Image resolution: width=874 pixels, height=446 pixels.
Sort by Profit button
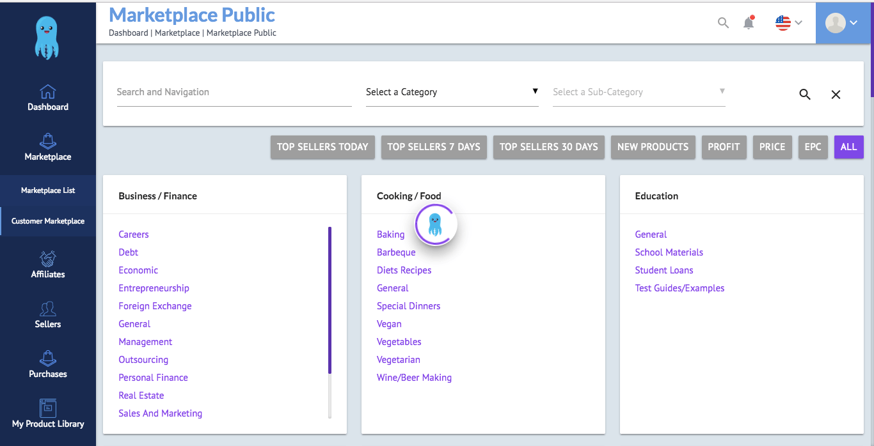point(724,147)
